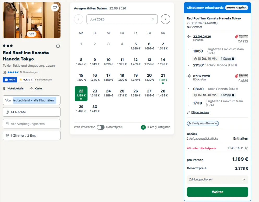Select June 21 with cheapest price 1.189 €
The height and width of the screenshot is (202, 259).
[163, 78]
